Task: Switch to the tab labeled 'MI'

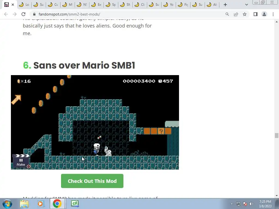Action: point(68,5)
